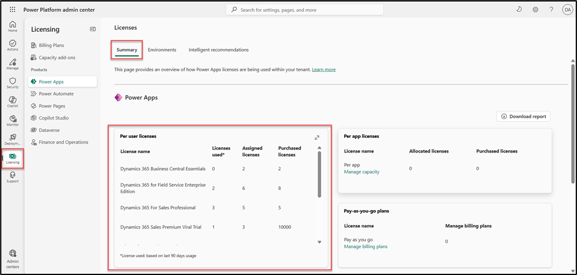The height and width of the screenshot is (275, 577).
Task: Click the help question mark icon
Action: coord(551,10)
